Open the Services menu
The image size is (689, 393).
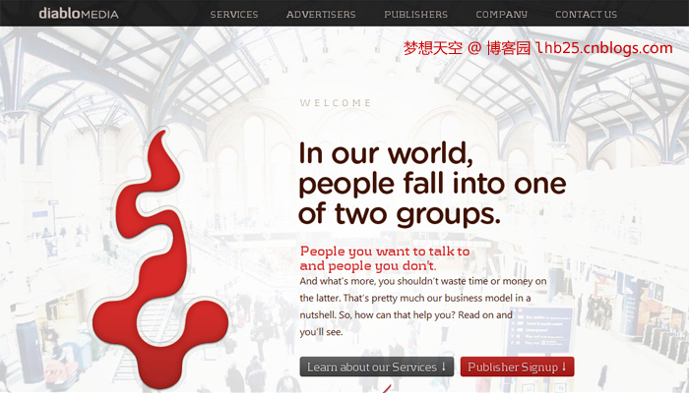234,15
